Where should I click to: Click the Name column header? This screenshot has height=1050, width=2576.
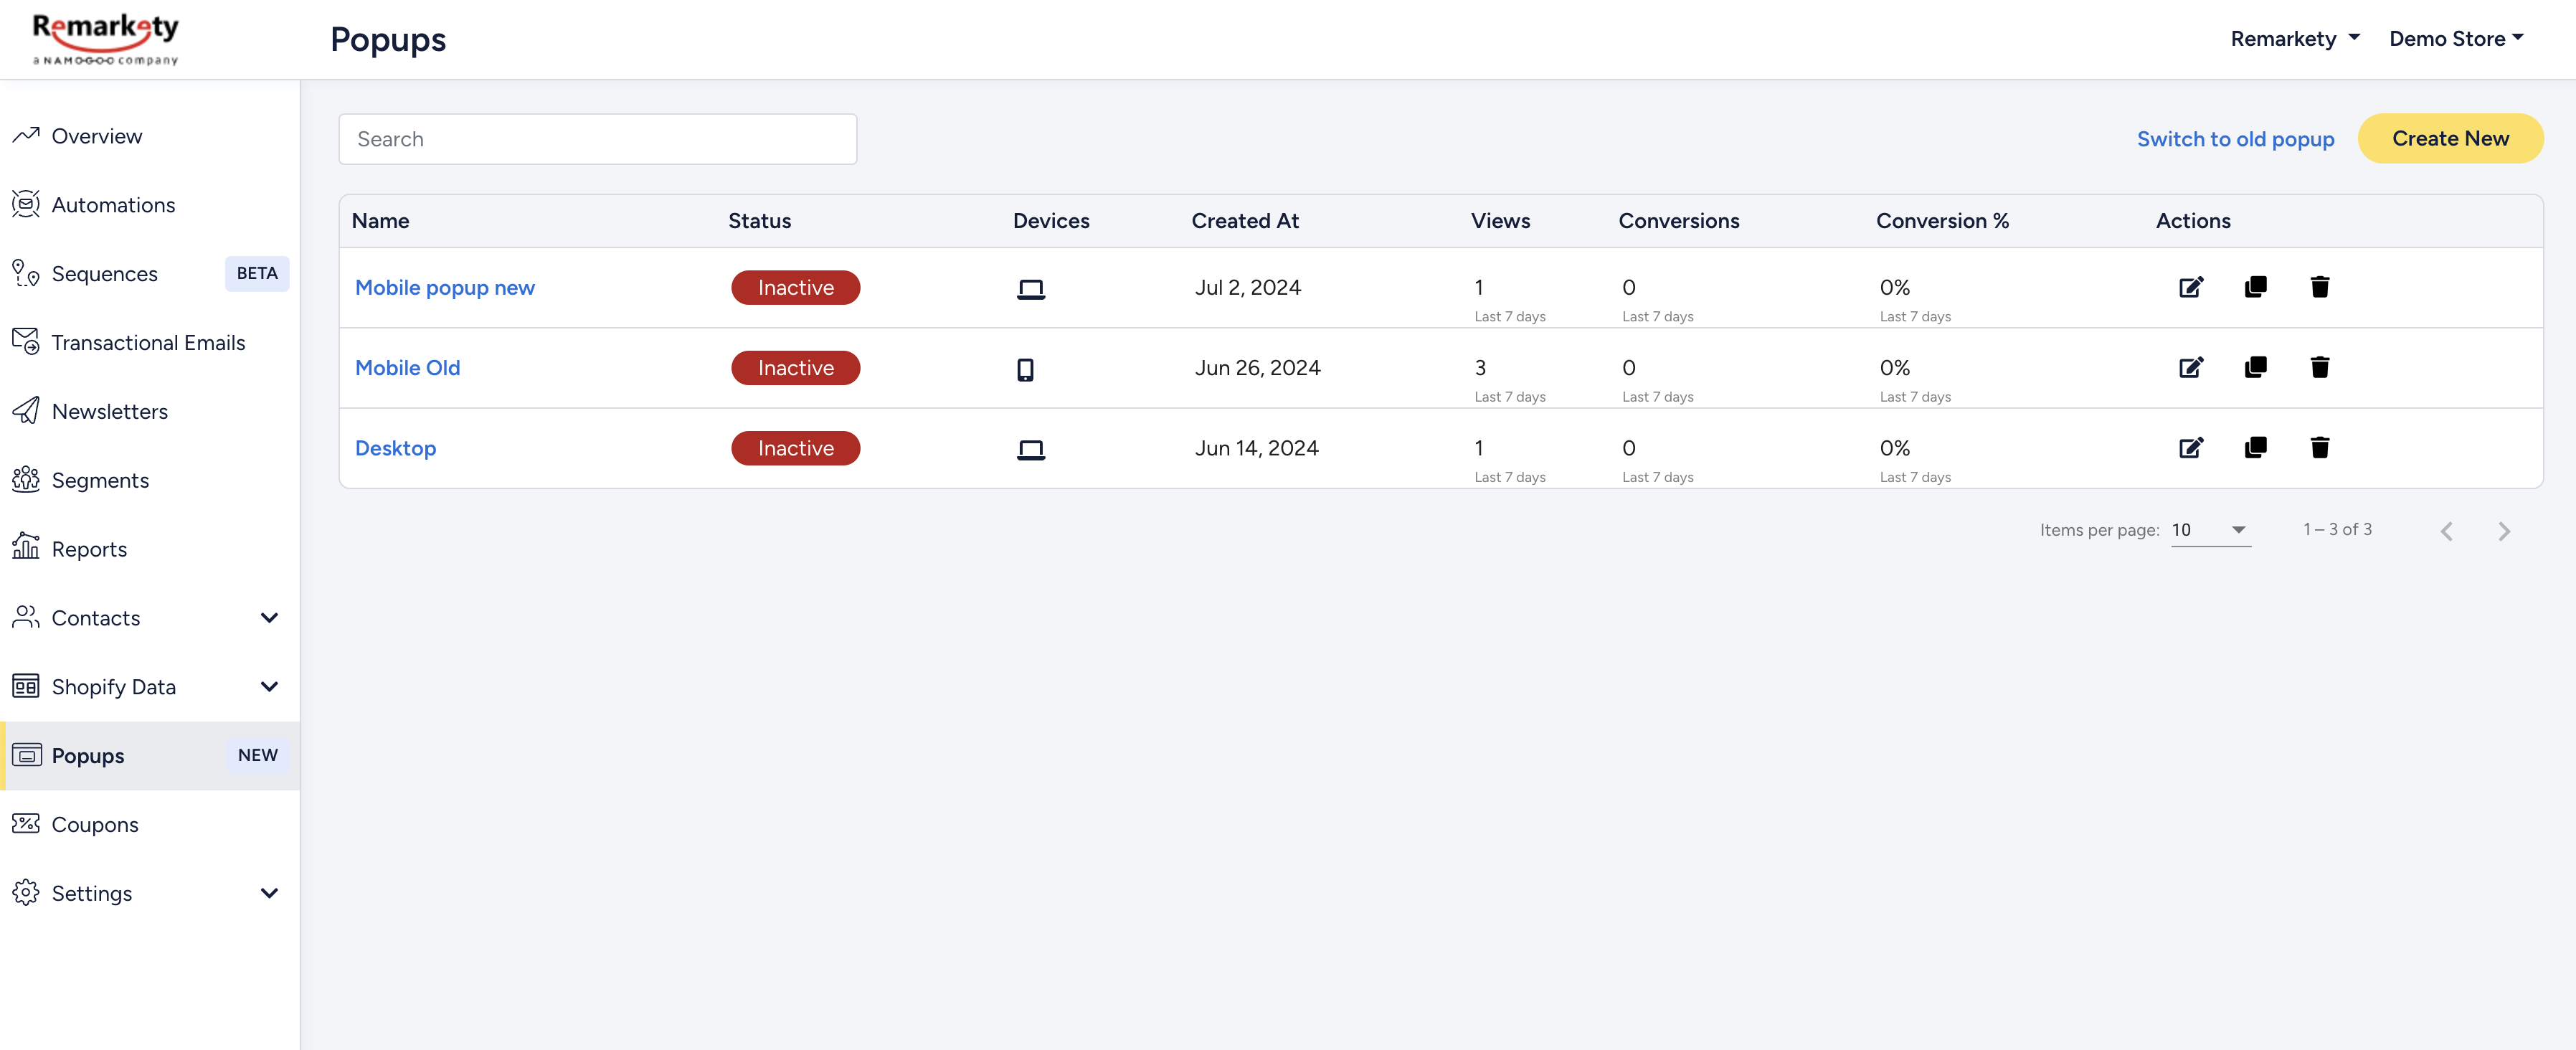click(x=380, y=220)
